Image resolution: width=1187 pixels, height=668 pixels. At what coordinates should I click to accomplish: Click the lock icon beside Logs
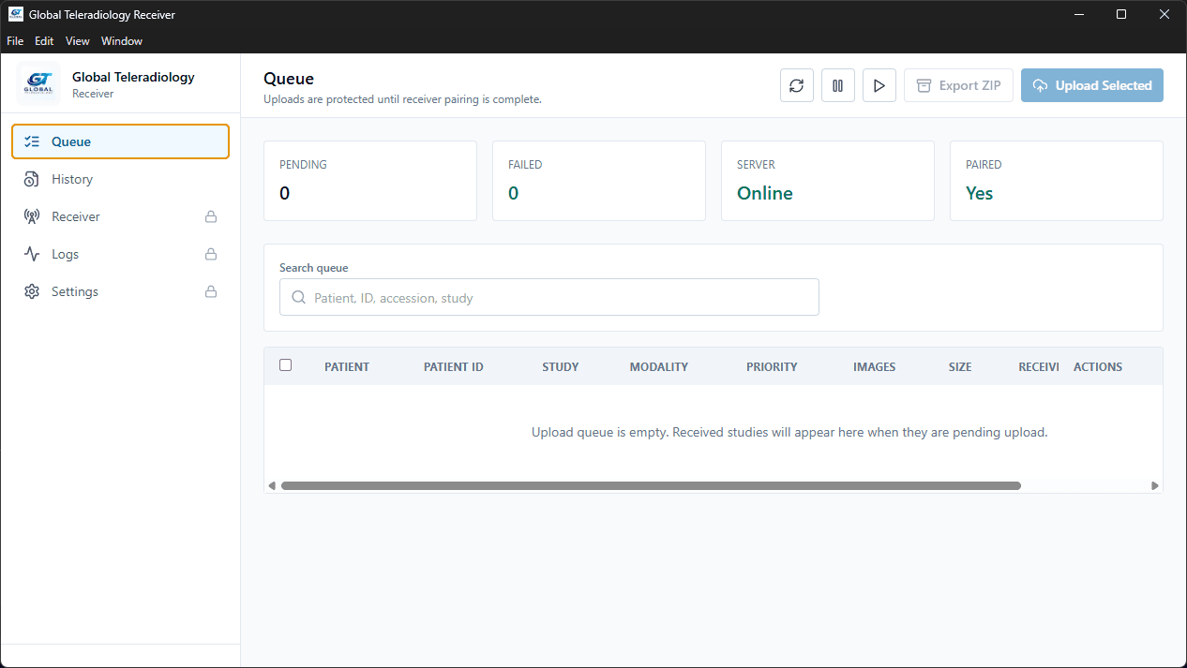[x=211, y=254]
